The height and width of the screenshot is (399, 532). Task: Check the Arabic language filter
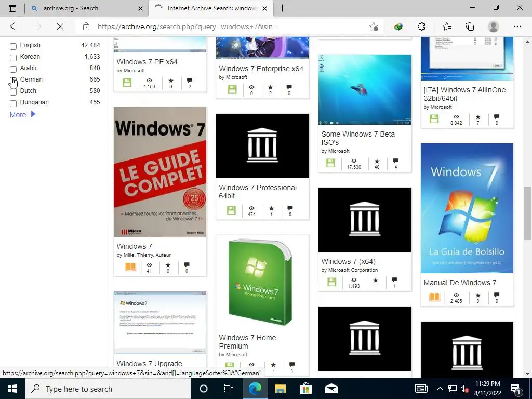13,69
